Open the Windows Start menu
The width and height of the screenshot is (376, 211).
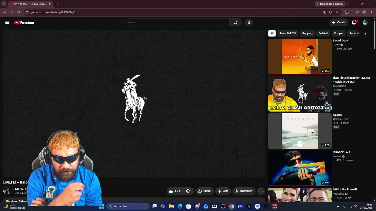tap(101, 207)
